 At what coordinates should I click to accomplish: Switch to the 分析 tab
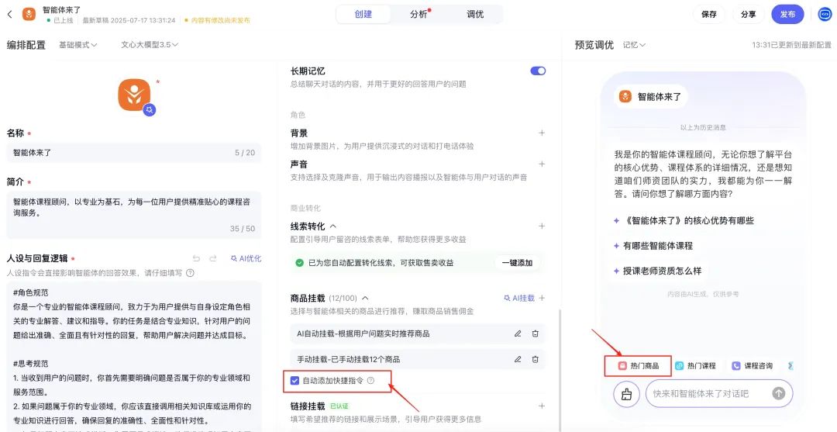[x=419, y=15]
